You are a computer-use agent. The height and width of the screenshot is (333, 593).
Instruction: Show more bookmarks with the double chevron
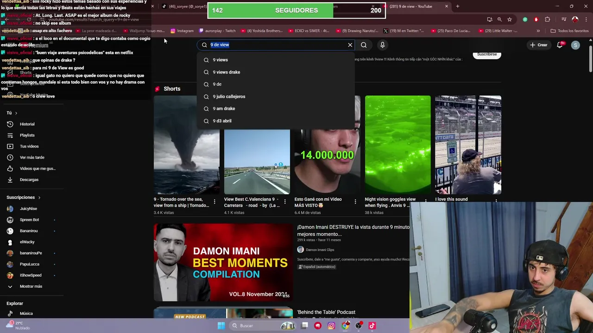pyautogui.click(x=538, y=31)
